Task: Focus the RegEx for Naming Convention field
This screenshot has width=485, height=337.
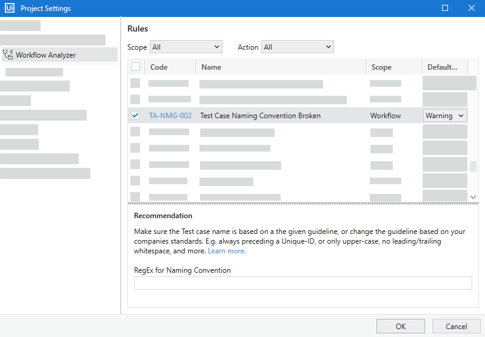Action: point(303,283)
